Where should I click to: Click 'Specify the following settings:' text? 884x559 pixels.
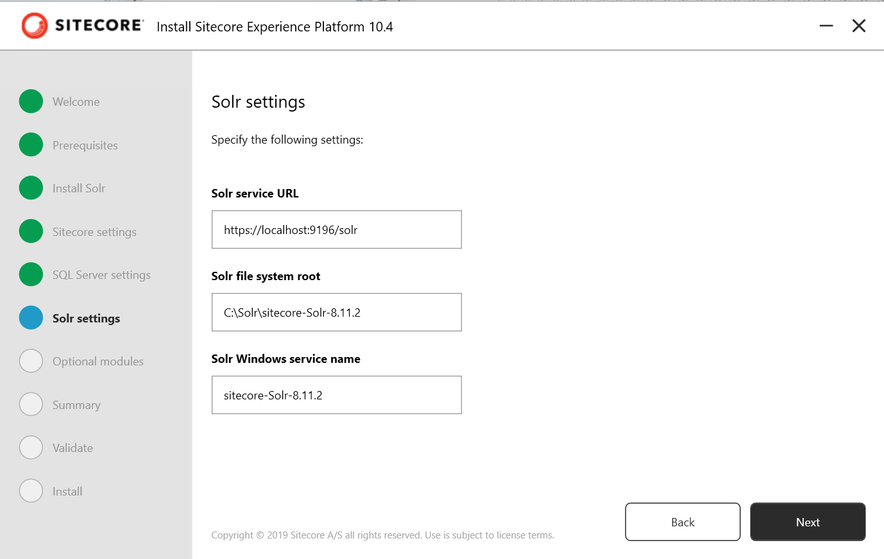point(287,140)
